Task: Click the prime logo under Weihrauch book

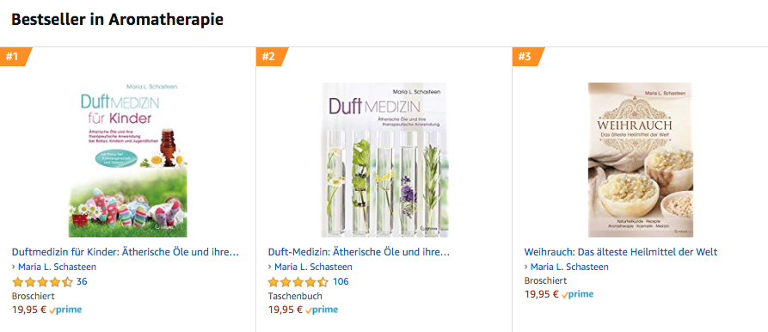Action: [x=577, y=294]
